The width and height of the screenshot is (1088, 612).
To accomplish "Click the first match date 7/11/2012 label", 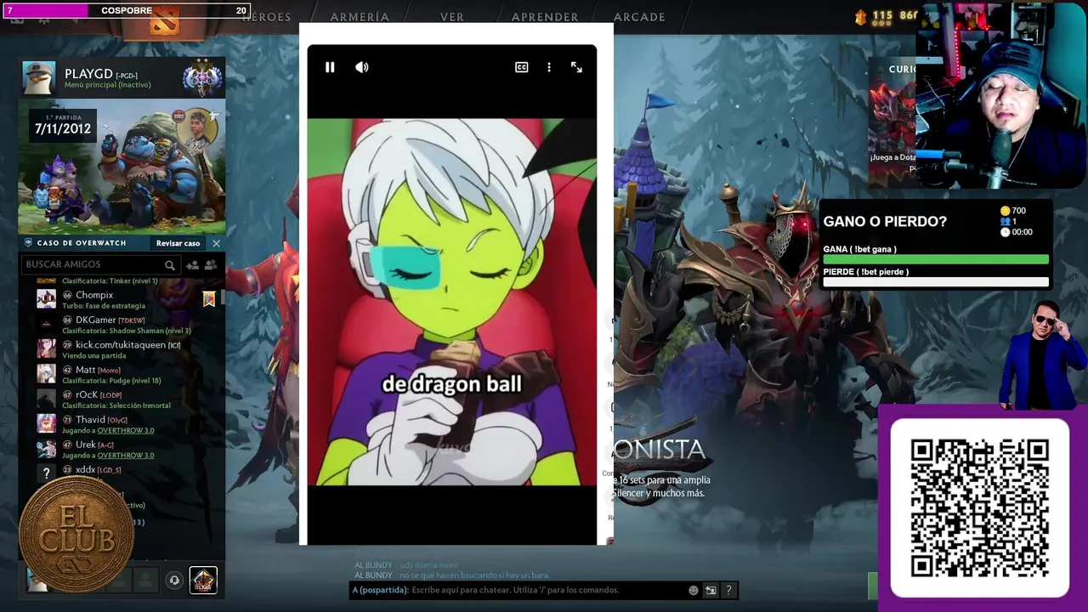I will click(62, 129).
